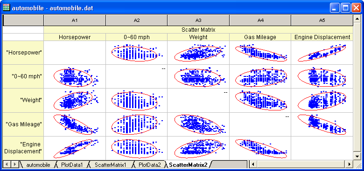The image size is (364, 171).
Task: Select the "Gas Mileage" row label
Action: [23, 124]
